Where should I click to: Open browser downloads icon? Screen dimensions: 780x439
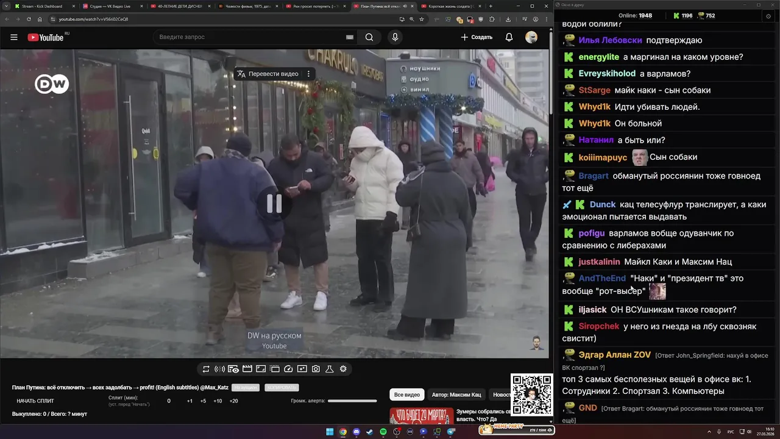pos(508,19)
